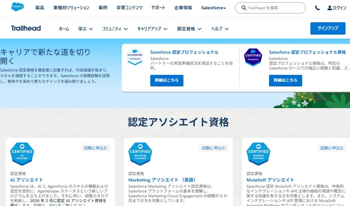Click the search magnifier icon

[x=244, y=8]
